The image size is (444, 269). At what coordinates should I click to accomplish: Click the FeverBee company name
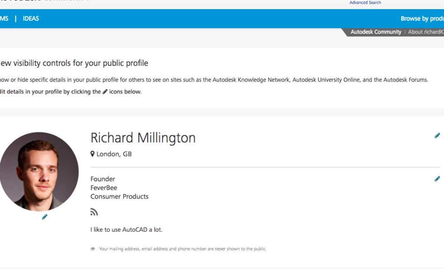pyautogui.click(x=104, y=188)
